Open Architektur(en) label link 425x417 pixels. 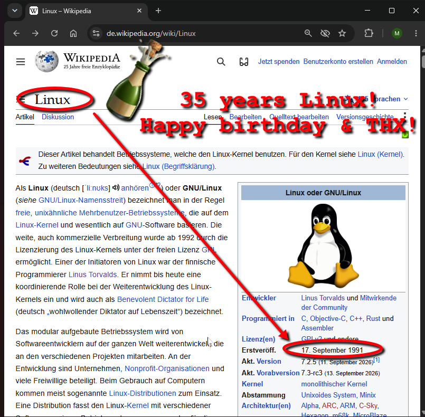(266, 405)
